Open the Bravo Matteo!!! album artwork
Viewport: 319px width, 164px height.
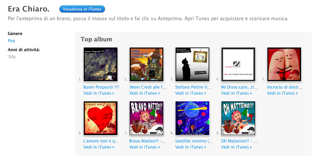pyautogui.click(x=147, y=118)
